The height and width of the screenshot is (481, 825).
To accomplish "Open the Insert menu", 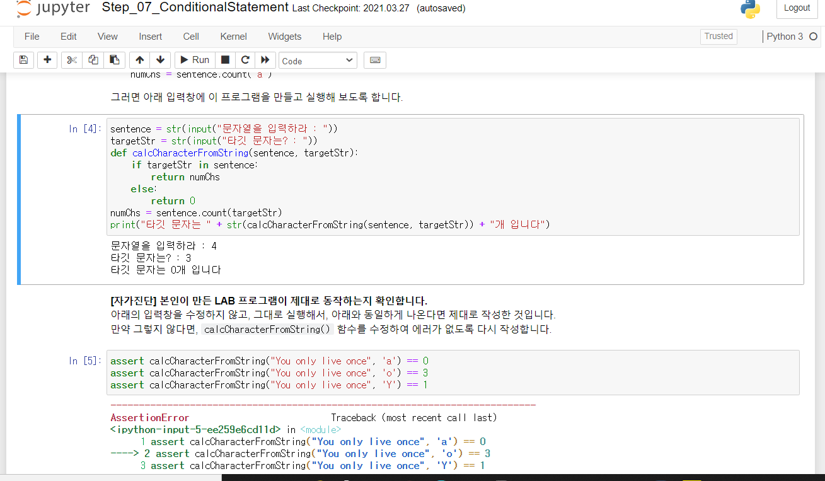I will [x=150, y=37].
